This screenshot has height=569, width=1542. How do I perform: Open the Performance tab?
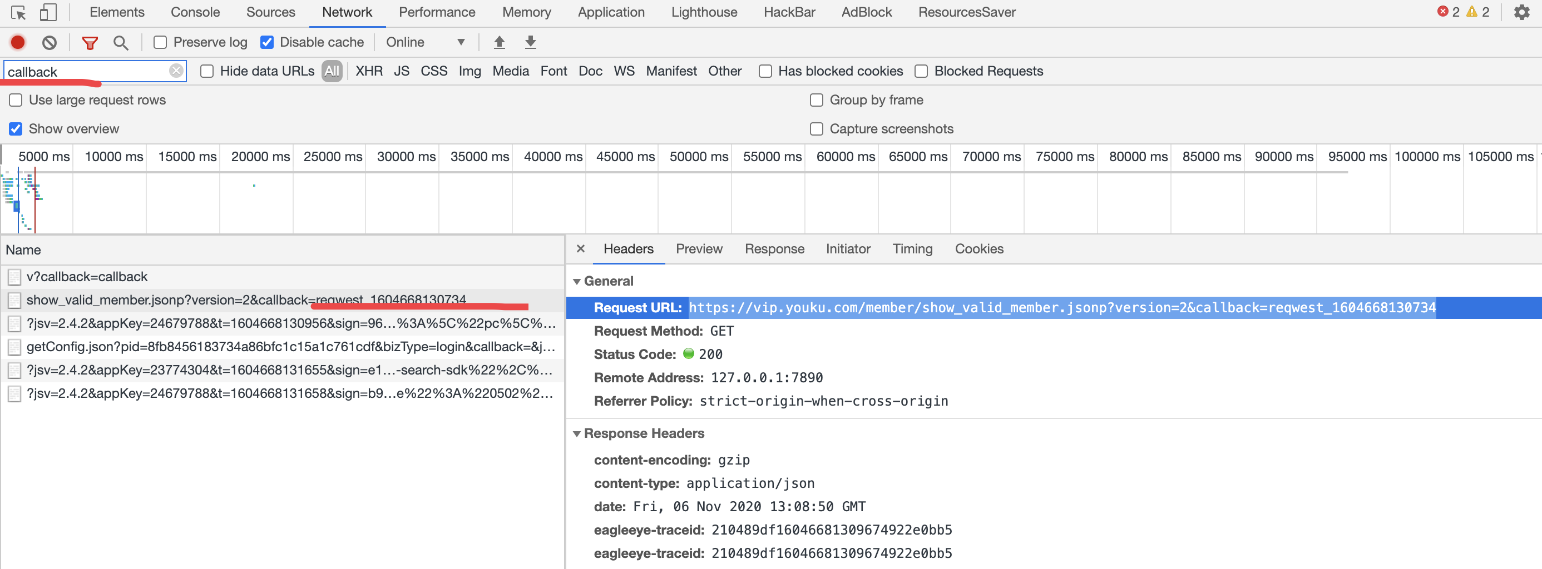[437, 12]
